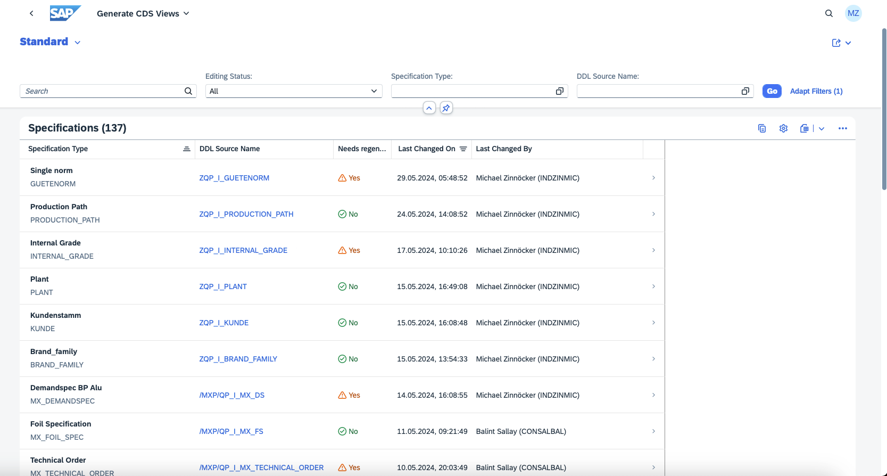The height and width of the screenshot is (476, 887).
Task: Click the No status icon for Production Path
Action: (x=342, y=214)
